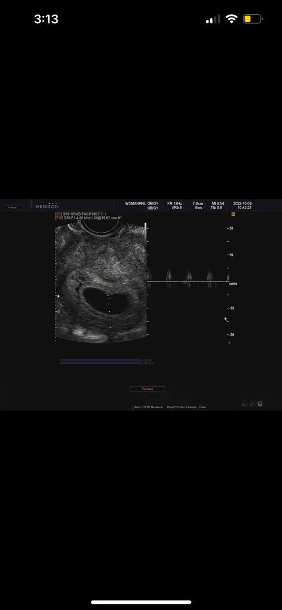Click the network status icon at bottom right
The width and height of the screenshot is (282, 610).
click(245, 404)
